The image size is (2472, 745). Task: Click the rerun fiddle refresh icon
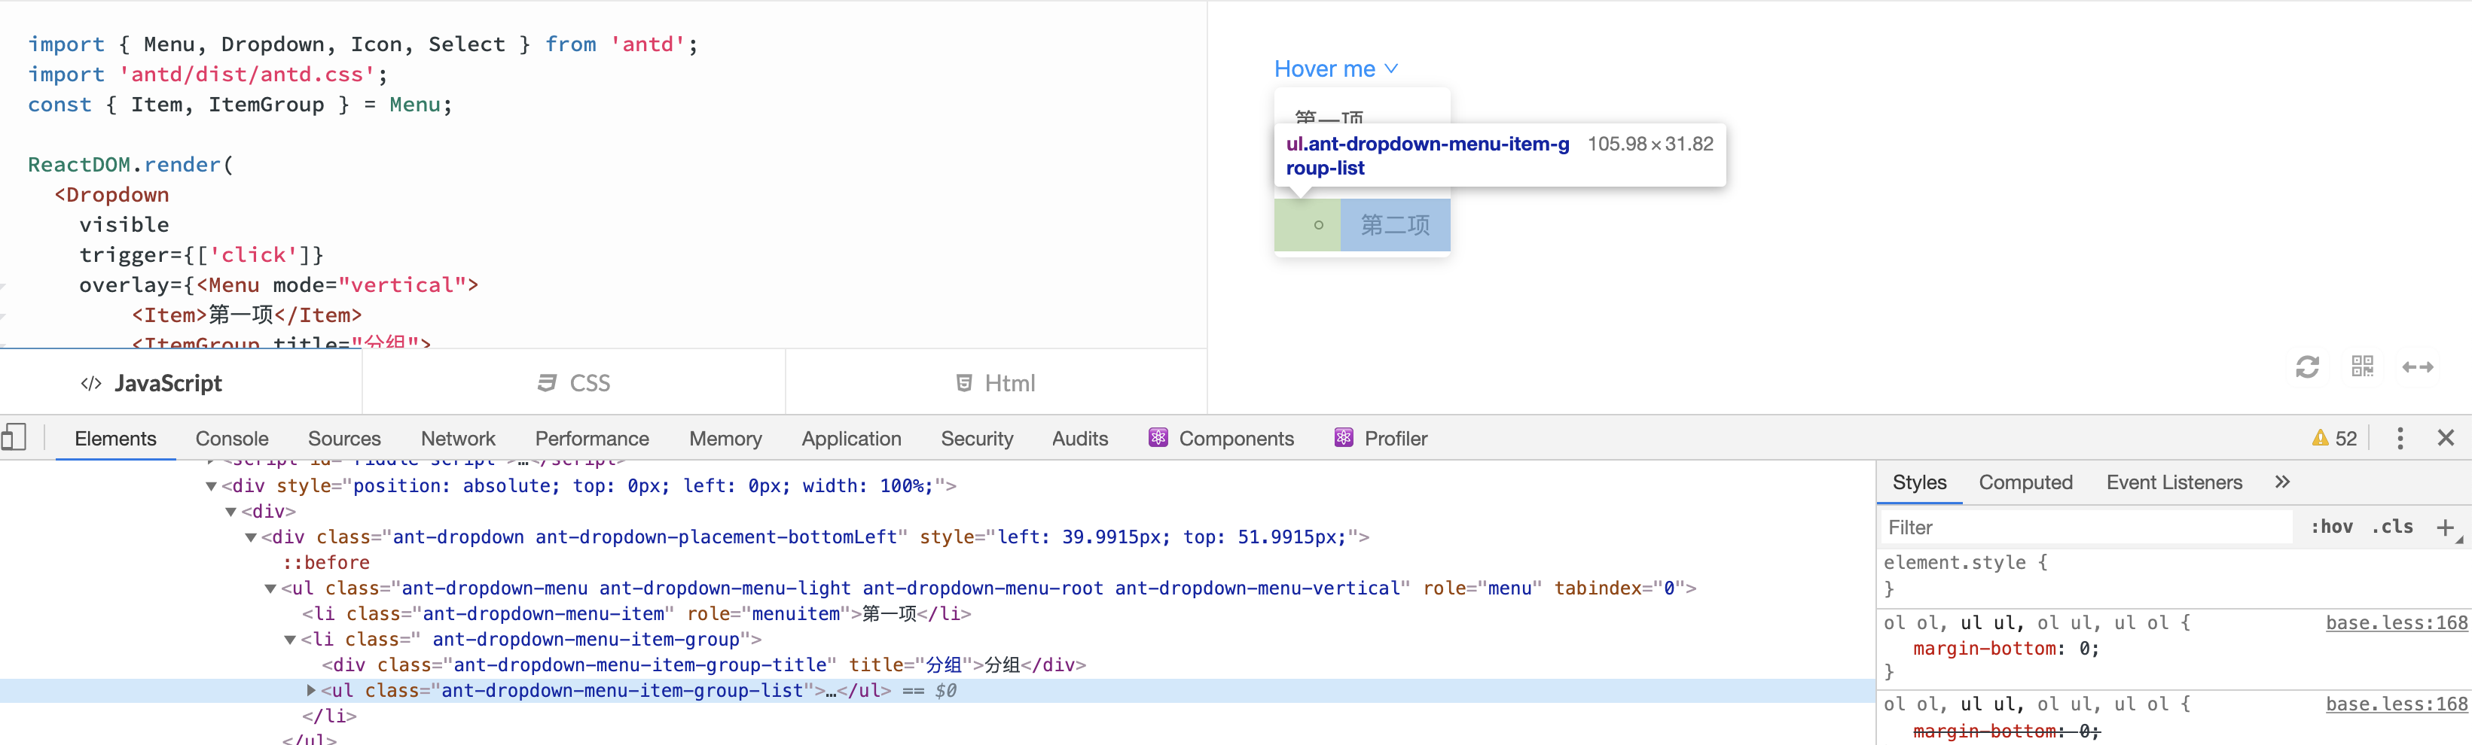2308,367
